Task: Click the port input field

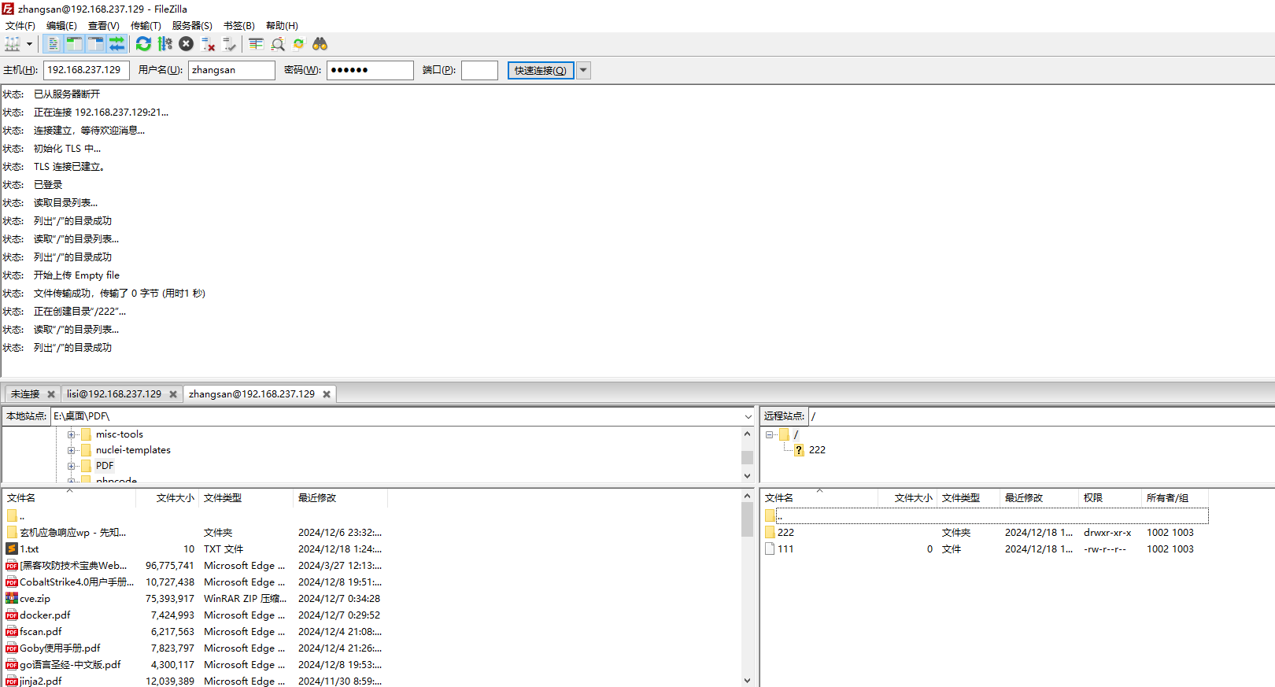Action: click(479, 70)
